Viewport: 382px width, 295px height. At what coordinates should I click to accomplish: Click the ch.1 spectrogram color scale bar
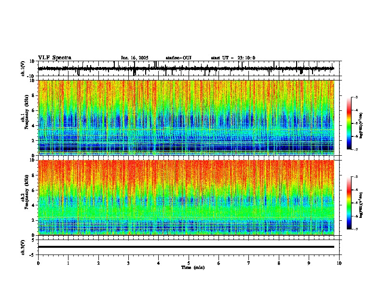[349, 123]
